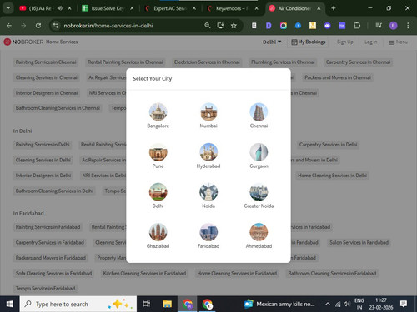Open the browser zoom magnifier icon
Viewport: 417px width, 312px height.
point(208,26)
